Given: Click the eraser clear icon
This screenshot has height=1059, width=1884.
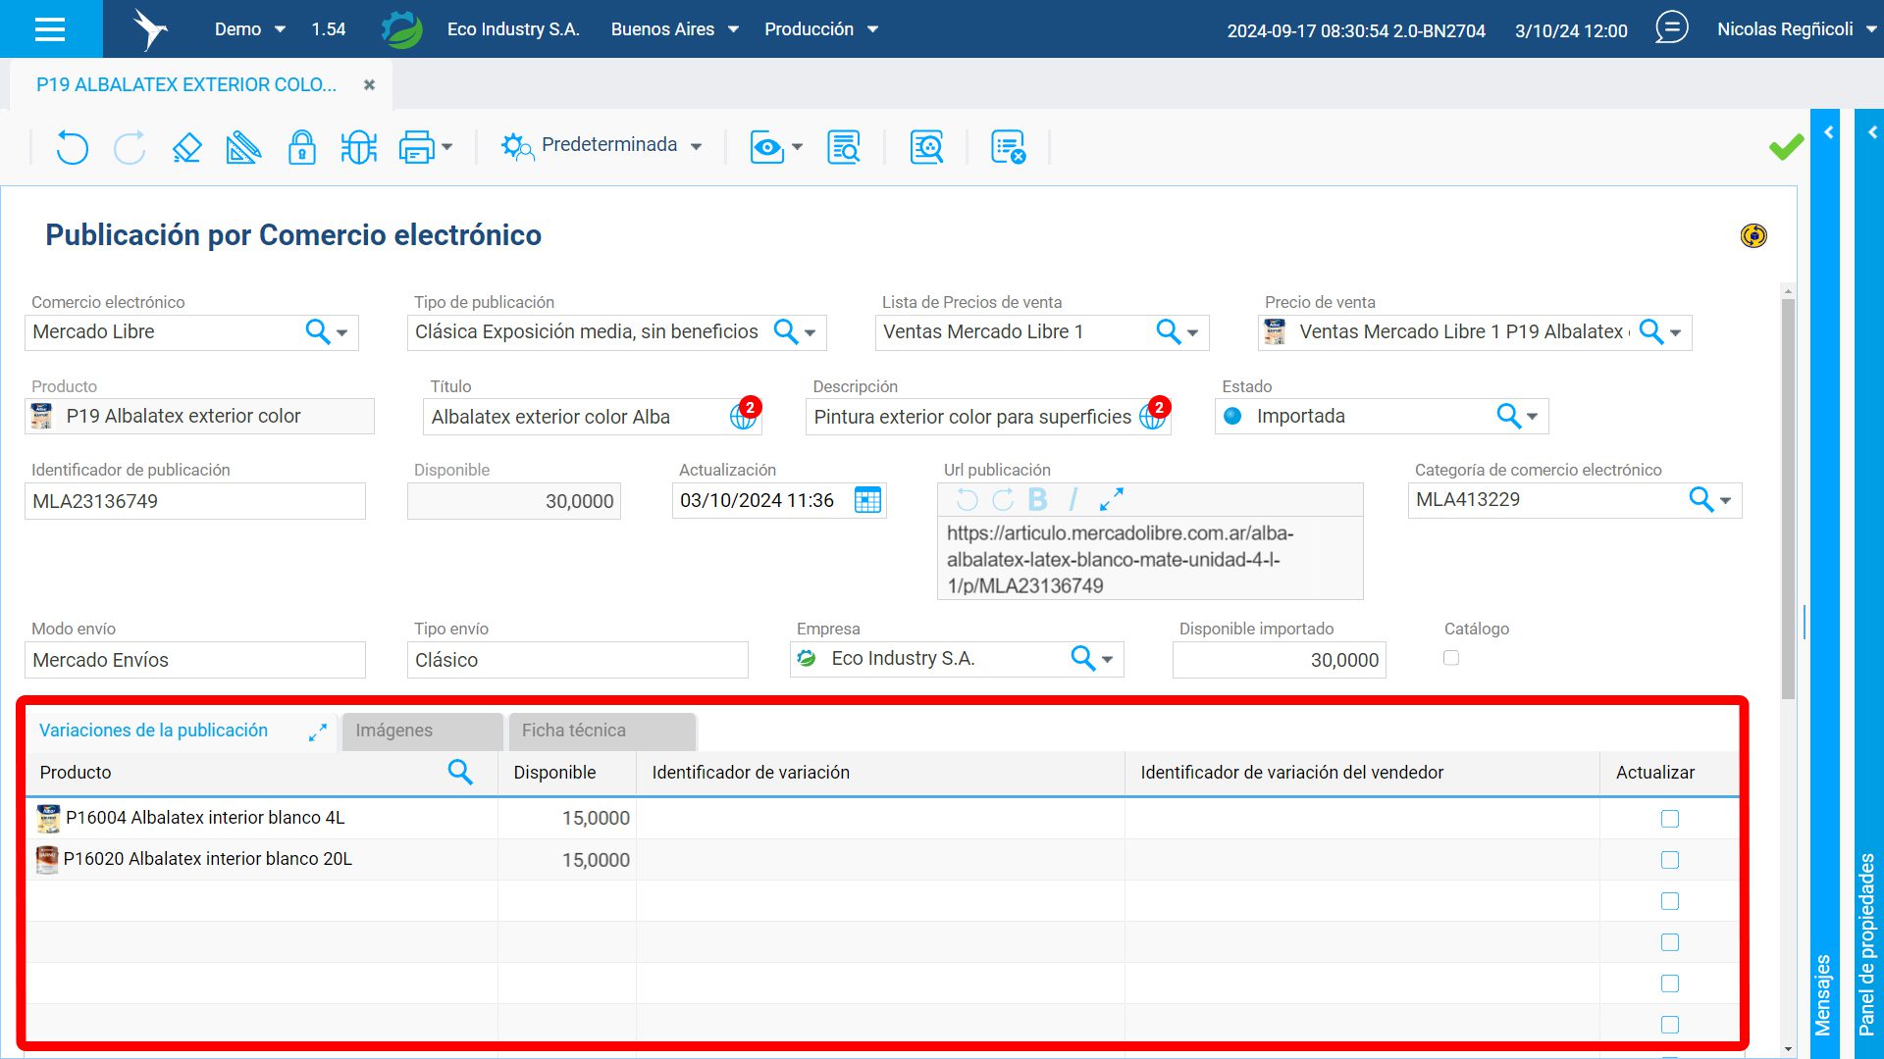Looking at the screenshot, I should 186,147.
